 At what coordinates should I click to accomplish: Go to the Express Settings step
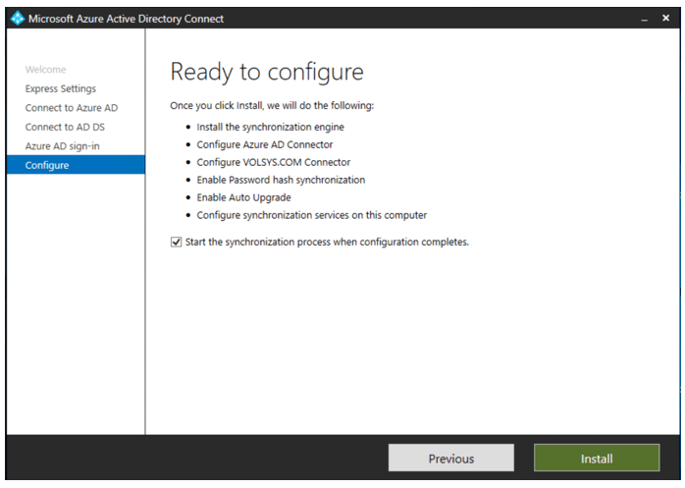pyautogui.click(x=61, y=88)
